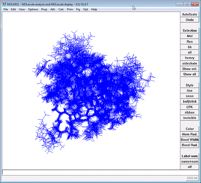Click the BREAK button
The height and width of the screenshot is (183, 201).
[193, 178]
